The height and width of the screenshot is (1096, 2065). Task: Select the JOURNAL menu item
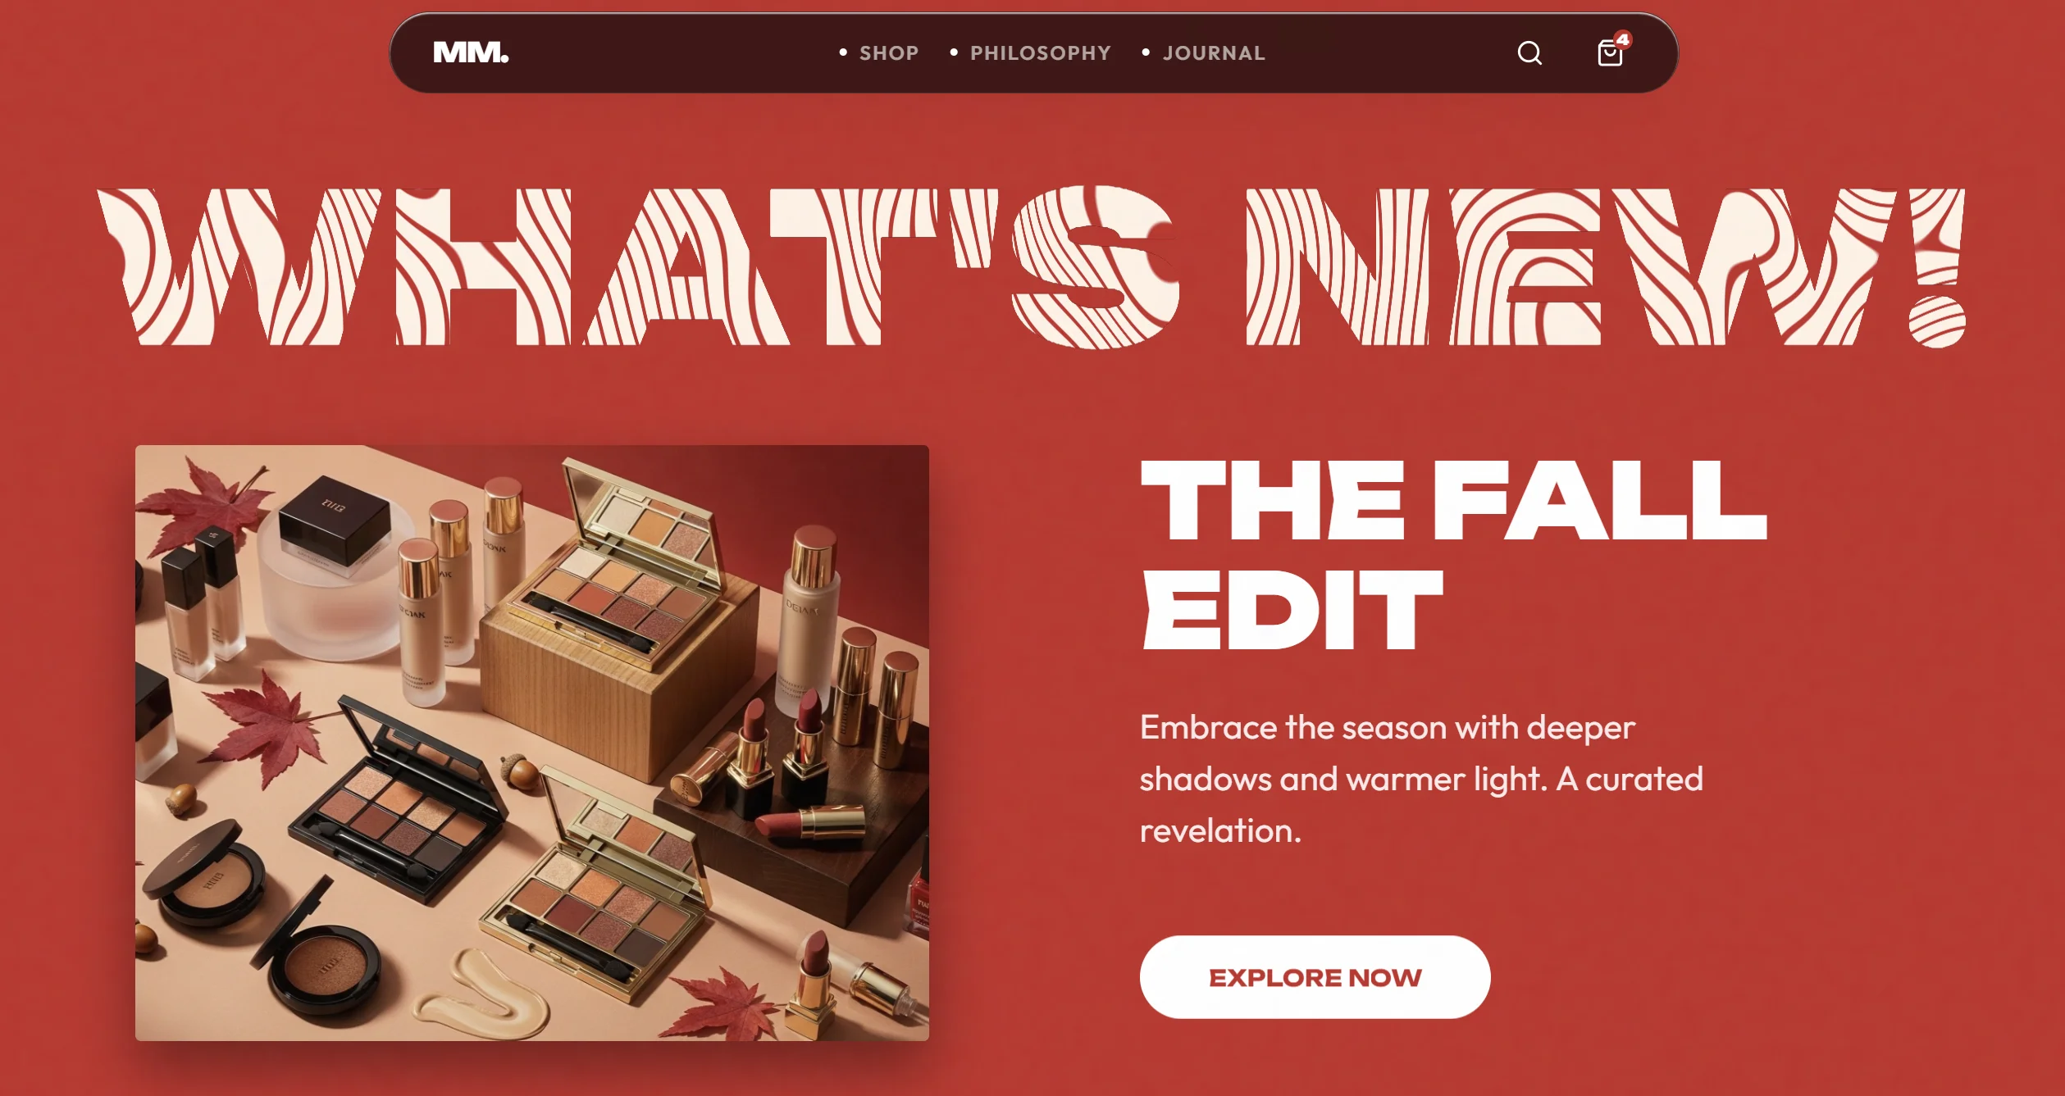[x=1214, y=53]
